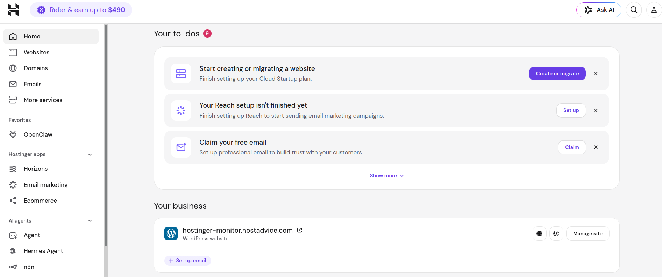Screen dimensions: 662x277
Task: Open WordPress admin via the round WordPress icon
Action: tap(556, 234)
